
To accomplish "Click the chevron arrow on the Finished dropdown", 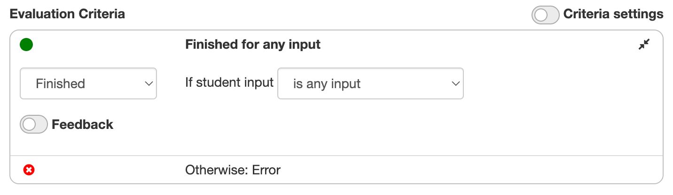I will point(149,83).
